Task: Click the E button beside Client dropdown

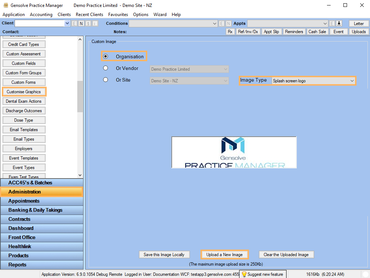Action: (x=74, y=23)
